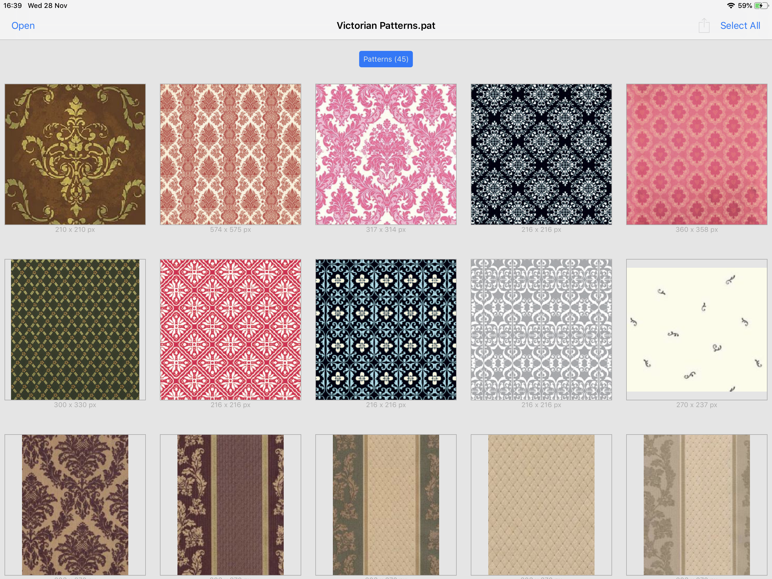This screenshot has width=772, height=579.
Task: Select the pink damask on white pattern
Action: 386,154
